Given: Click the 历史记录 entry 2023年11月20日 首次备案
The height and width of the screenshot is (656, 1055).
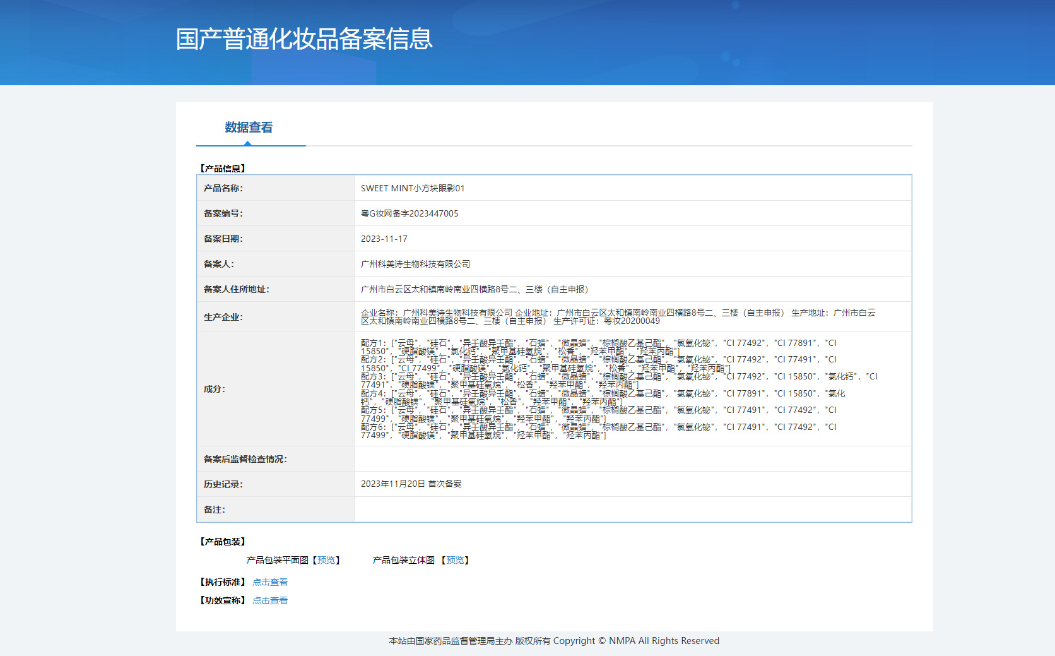Looking at the screenshot, I should point(411,484).
